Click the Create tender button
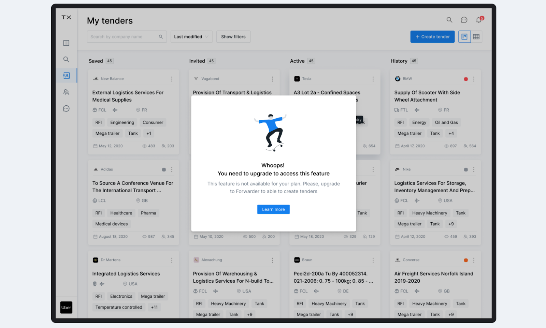This screenshot has height=328, width=546. (x=432, y=37)
